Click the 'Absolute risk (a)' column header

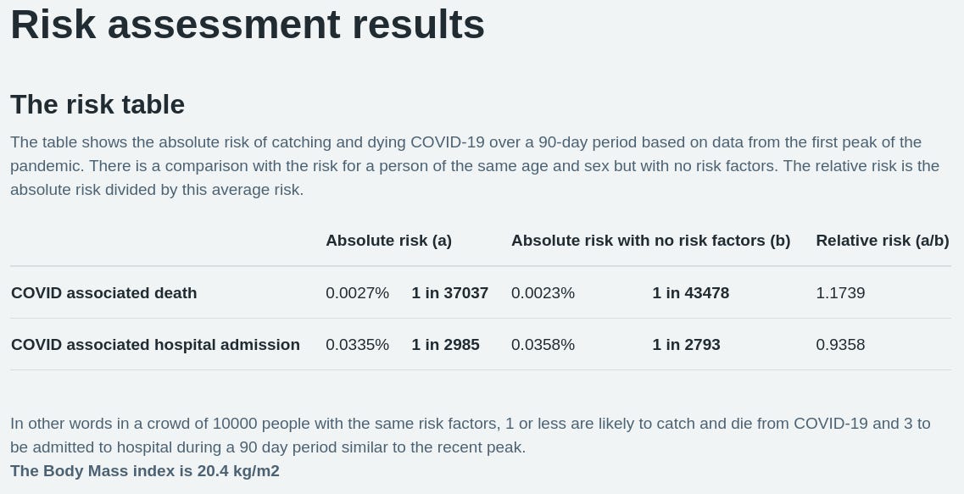(x=388, y=241)
